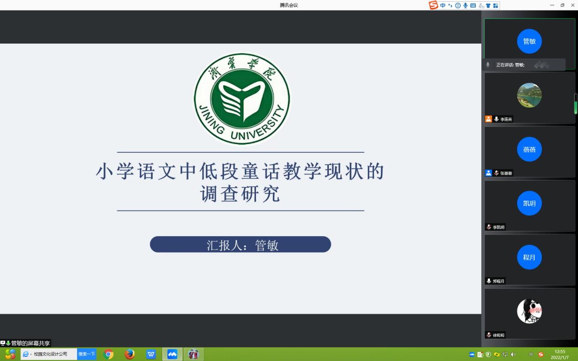578x361 pixels.
Task: Select 管敏 speaker video tile
Action: [x=529, y=41]
